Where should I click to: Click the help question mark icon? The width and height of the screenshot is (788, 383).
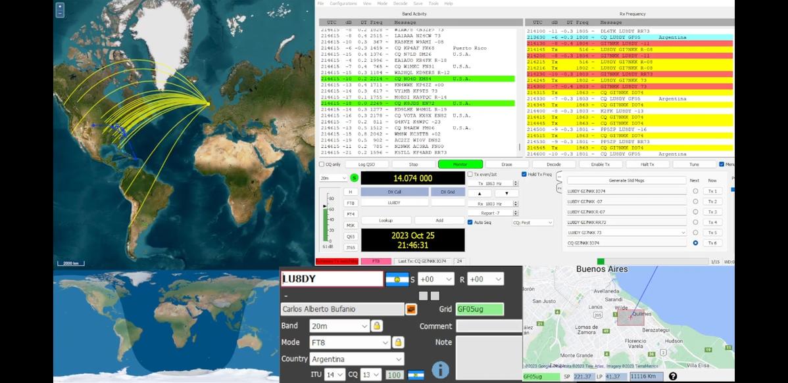click(x=673, y=376)
